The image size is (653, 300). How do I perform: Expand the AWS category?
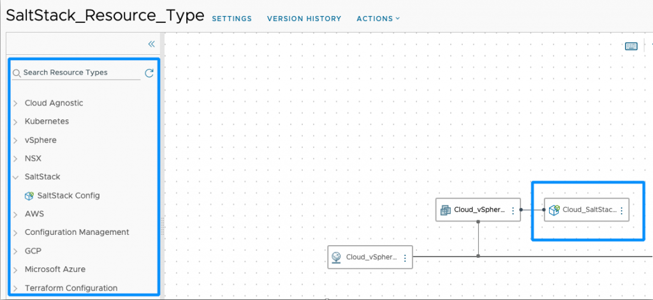click(15, 214)
